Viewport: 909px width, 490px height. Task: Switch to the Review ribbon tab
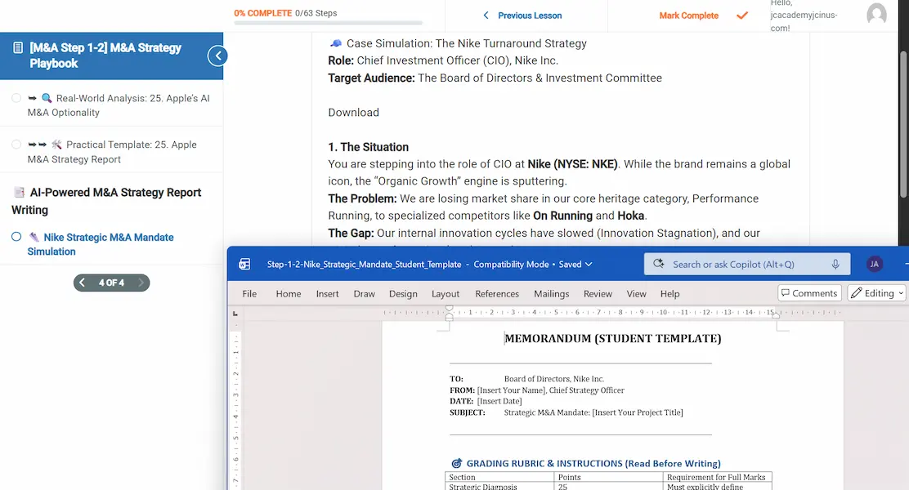coord(598,293)
